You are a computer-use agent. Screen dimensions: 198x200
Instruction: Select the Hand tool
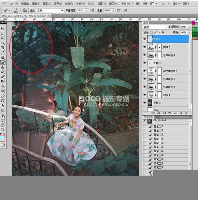3,125
